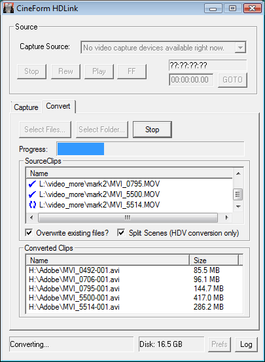The height and width of the screenshot is (362, 265).
Task: Click the checkmark icon beside MVI_5500.MOV
Action: tap(32, 194)
